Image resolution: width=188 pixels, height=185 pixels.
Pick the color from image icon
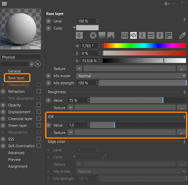click(111, 35)
